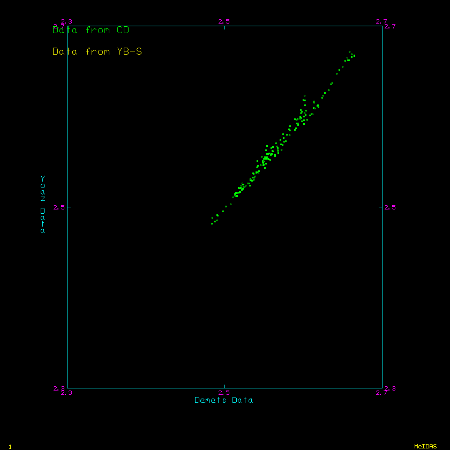Click the 2.5 tick mark on the top border
The image size is (450, 450).
pyautogui.click(x=224, y=27)
